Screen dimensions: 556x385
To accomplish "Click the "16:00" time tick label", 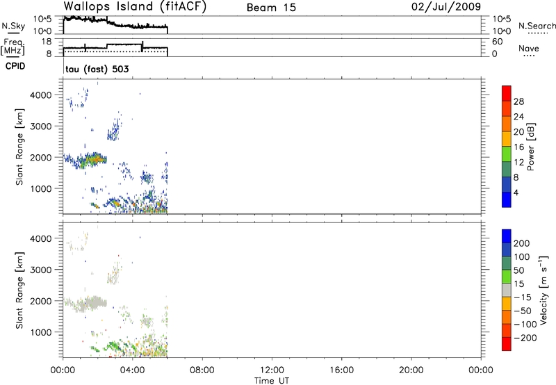I will pyautogui.click(x=341, y=370).
